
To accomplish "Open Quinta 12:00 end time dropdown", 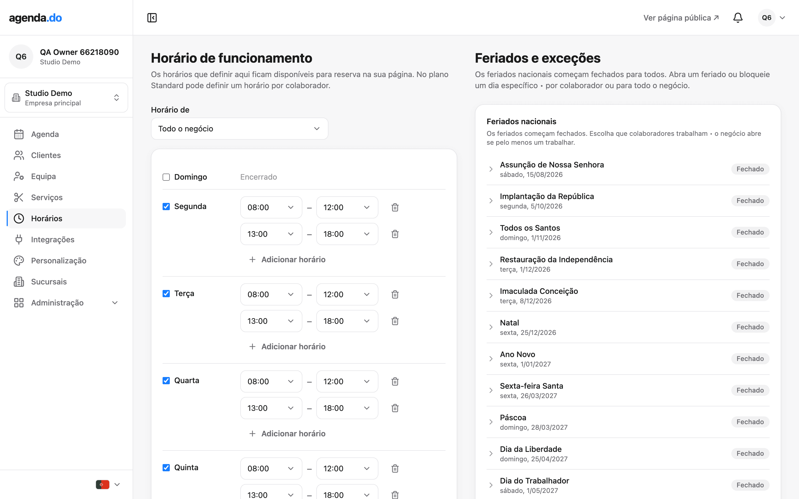I will (x=347, y=468).
